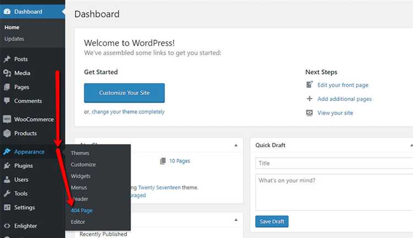Click the Customize Your Site button
The width and height of the screenshot is (413, 238).
point(124,93)
